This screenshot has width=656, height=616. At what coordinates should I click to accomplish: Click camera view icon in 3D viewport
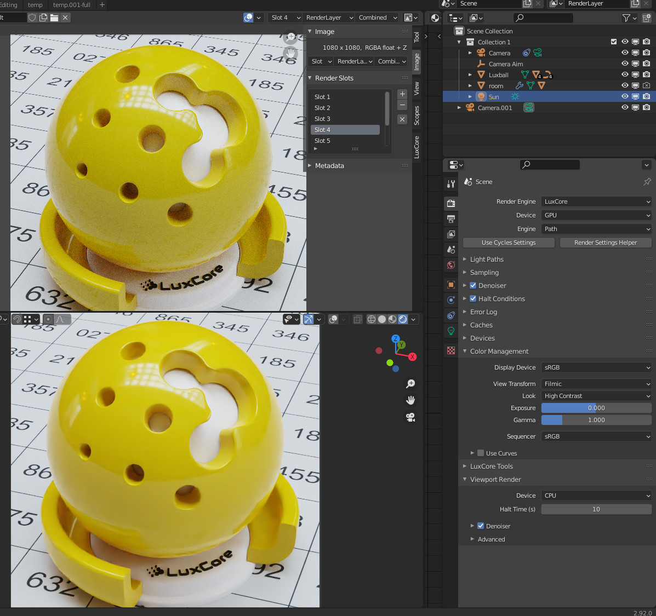pyautogui.click(x=410, y=418)
